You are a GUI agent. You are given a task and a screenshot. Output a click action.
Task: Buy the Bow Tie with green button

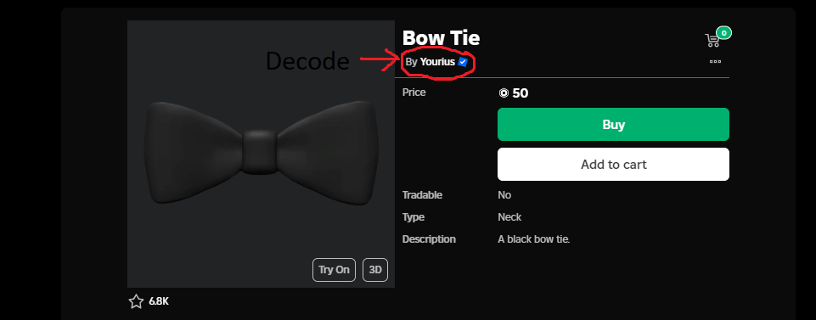pos(613,125)
